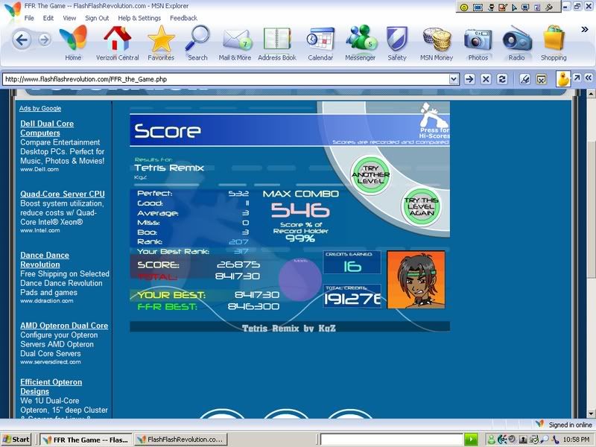Open the Help & Settings menu
Image resolution: width=596 pixels, height=447 pixels.
click(139, 18)
